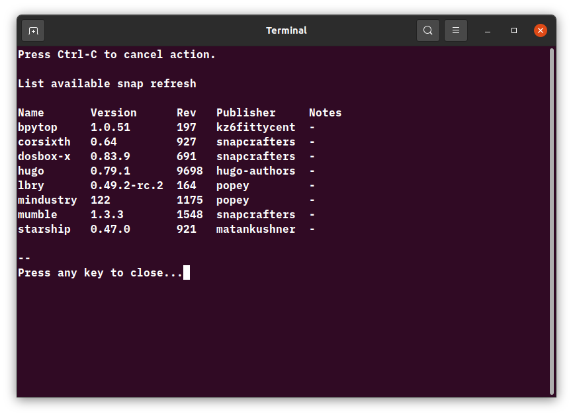Click version '0.49.2-rc.2' of lbry
Image resolution: width=573 pixels, height=416 pixels.
point(127,186)
